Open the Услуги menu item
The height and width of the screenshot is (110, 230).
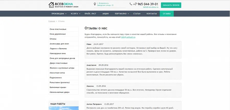click(74, 14)
